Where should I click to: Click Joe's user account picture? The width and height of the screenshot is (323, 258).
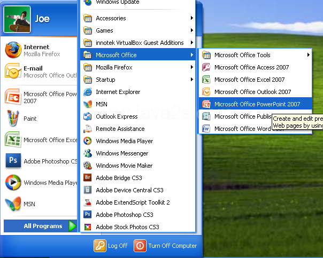coord(17,19)
